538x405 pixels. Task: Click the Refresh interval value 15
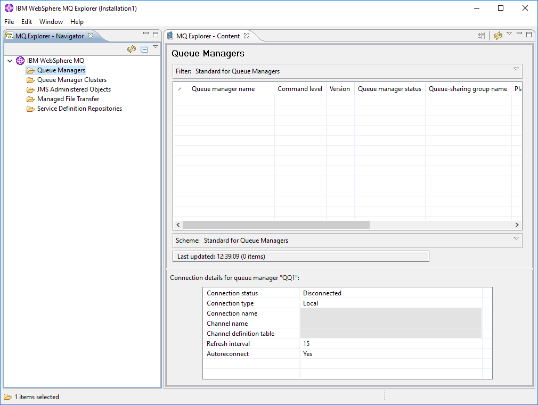306,344
